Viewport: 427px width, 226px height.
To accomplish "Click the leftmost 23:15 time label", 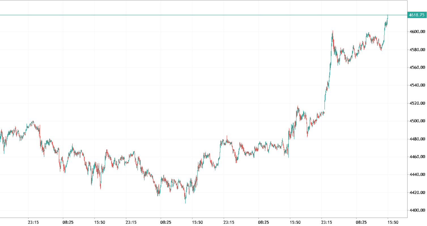I will click(x=33, y=222).
